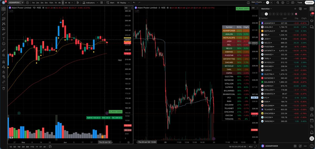Switch chart interval to 1m
This screenshot has height=149, width=315.
33,2
